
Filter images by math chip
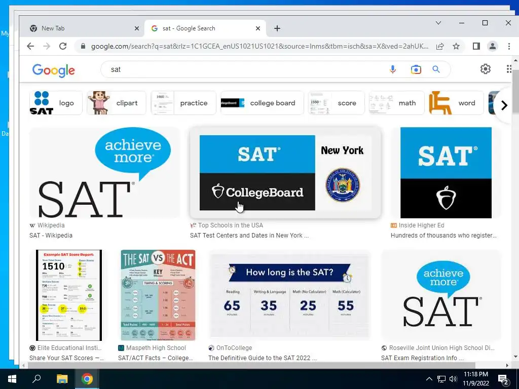tap(396, 103)
